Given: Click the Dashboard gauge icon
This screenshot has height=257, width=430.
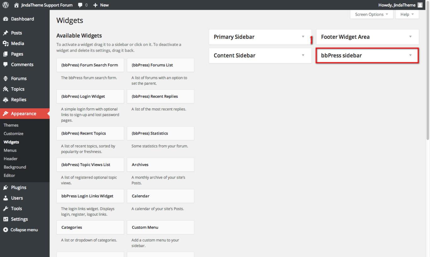Looking at the screenshot, I should pos(6,19).
